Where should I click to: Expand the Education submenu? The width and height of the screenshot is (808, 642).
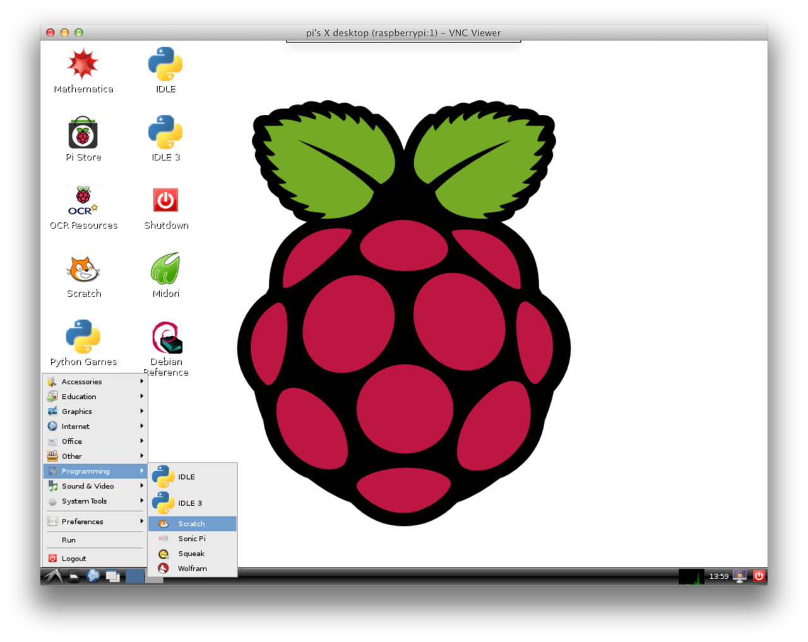point(95,396)
